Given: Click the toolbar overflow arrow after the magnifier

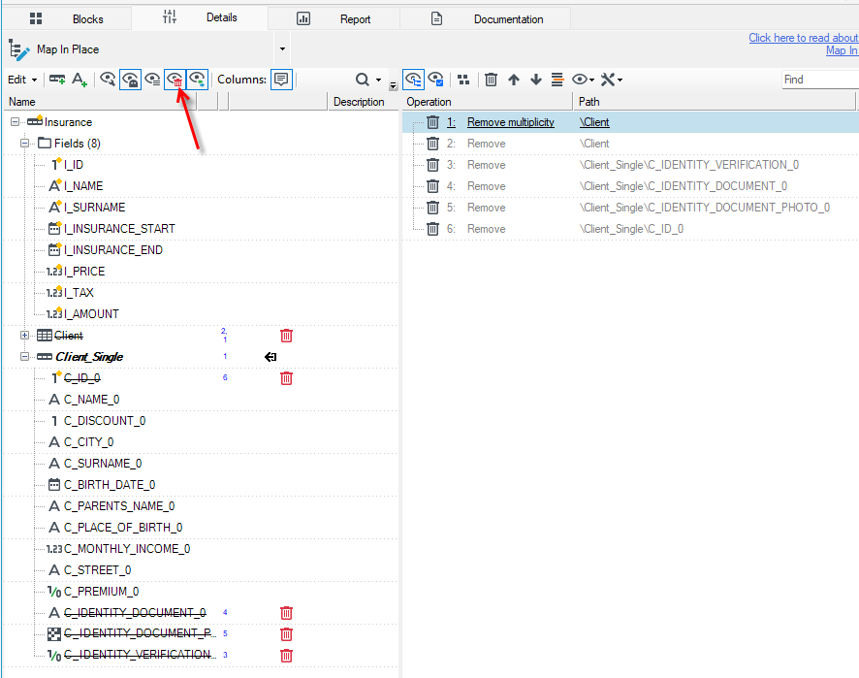Looking at the screenshot, I should (x=394, y=86).
